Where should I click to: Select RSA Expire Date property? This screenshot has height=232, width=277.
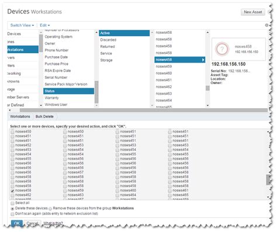pos(58,71)
